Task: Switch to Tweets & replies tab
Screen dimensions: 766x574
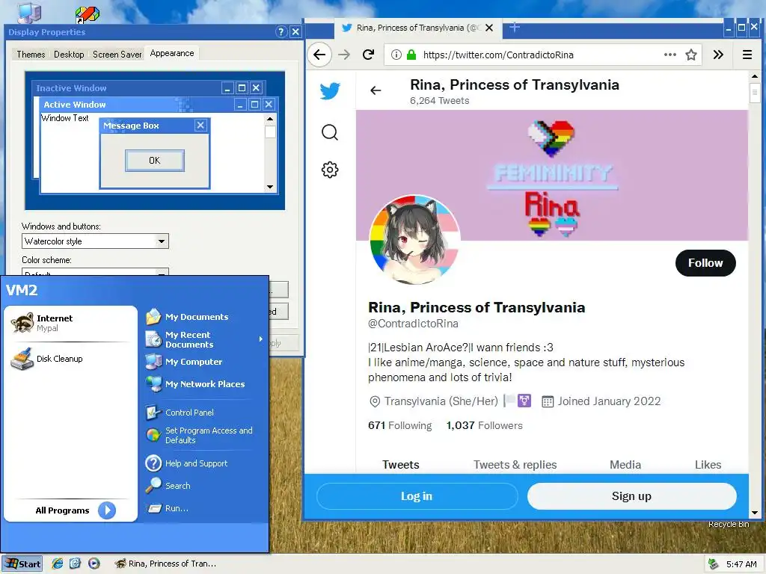Action: point(515,465)
